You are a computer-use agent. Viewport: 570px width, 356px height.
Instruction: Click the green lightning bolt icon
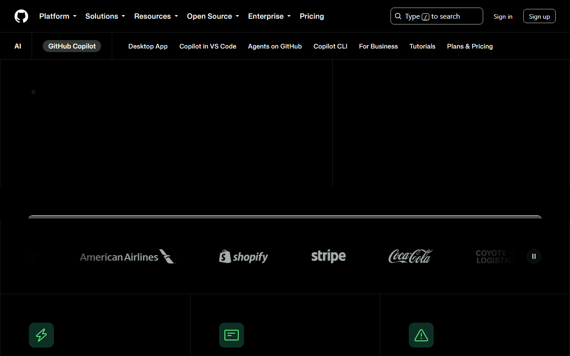pyautogui.click(x=41, y=335)
